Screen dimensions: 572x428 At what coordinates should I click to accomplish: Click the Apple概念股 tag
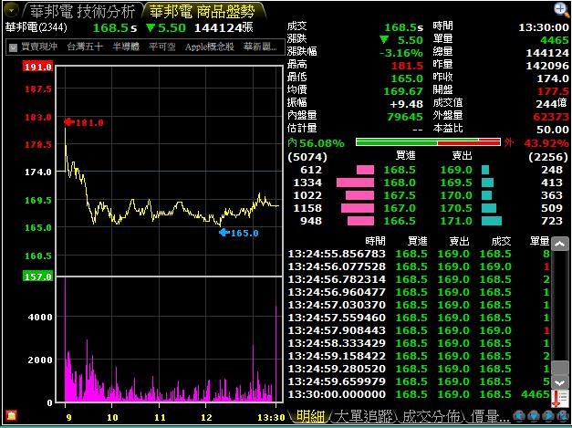(210, 47)
